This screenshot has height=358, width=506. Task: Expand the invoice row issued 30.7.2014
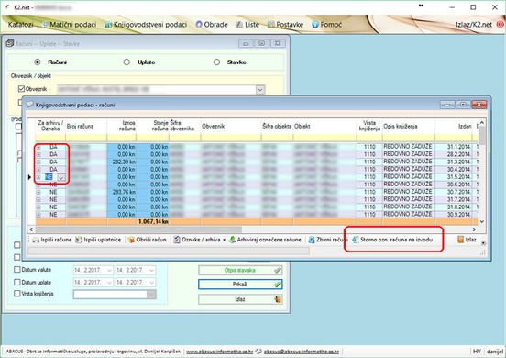(38, 192)
